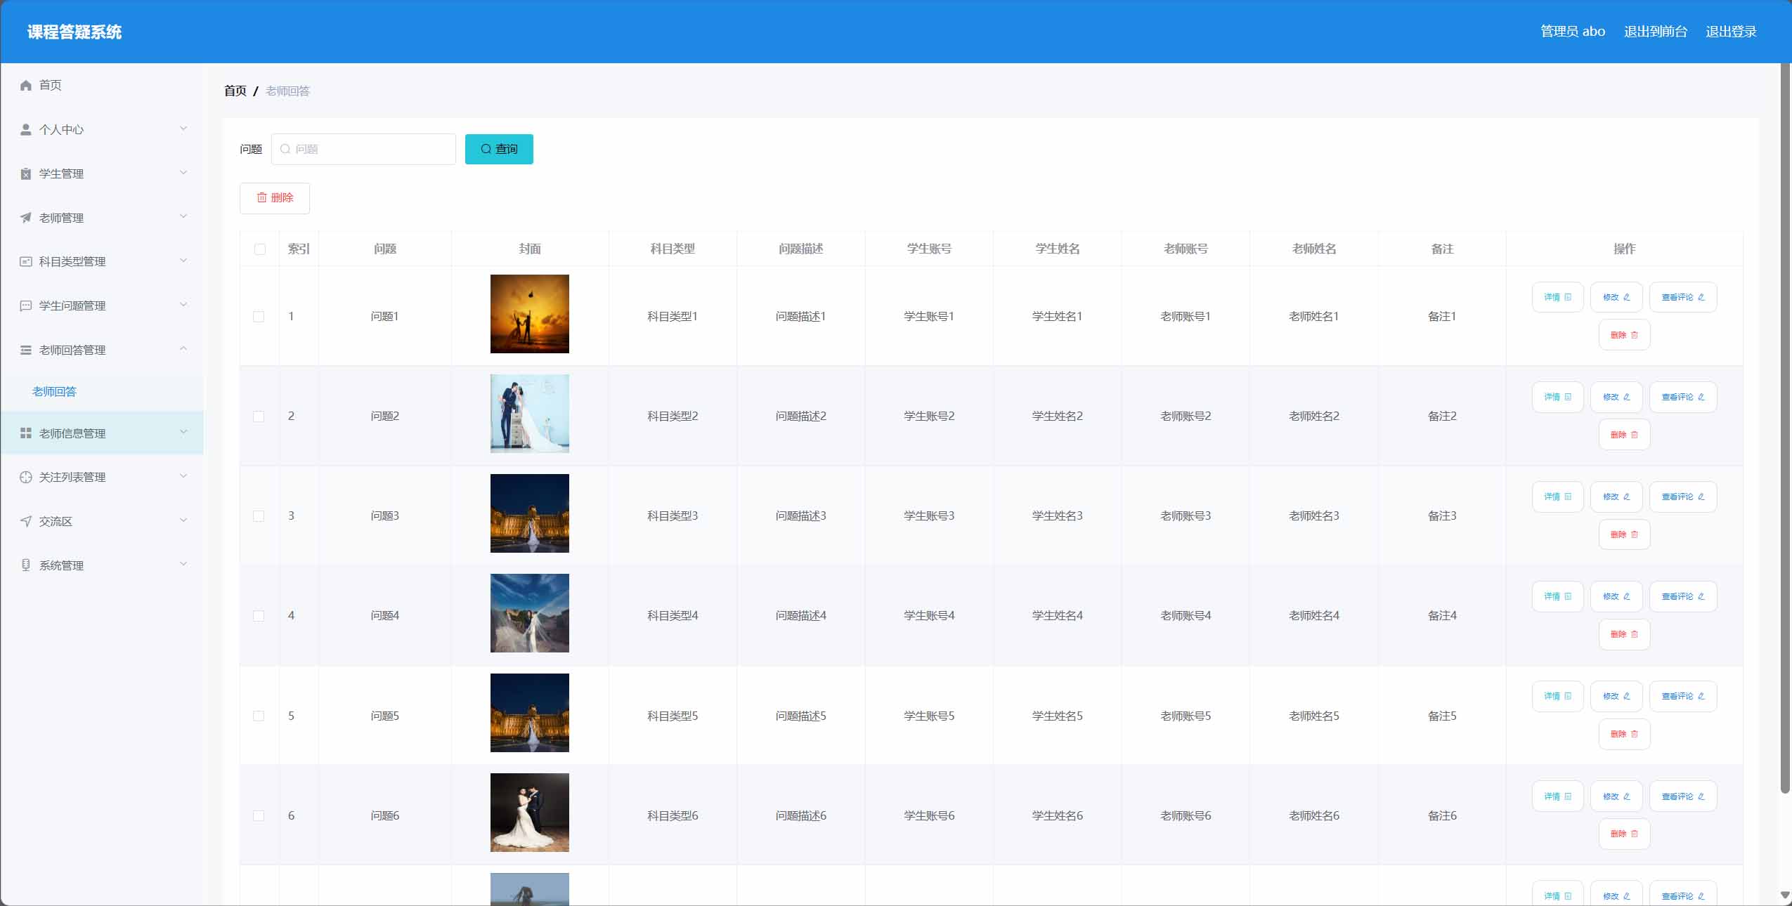The height and width of the screenshot is (906, 1792).
Task: Check the checkbox for row 问题5
Action: click(259, 716)
